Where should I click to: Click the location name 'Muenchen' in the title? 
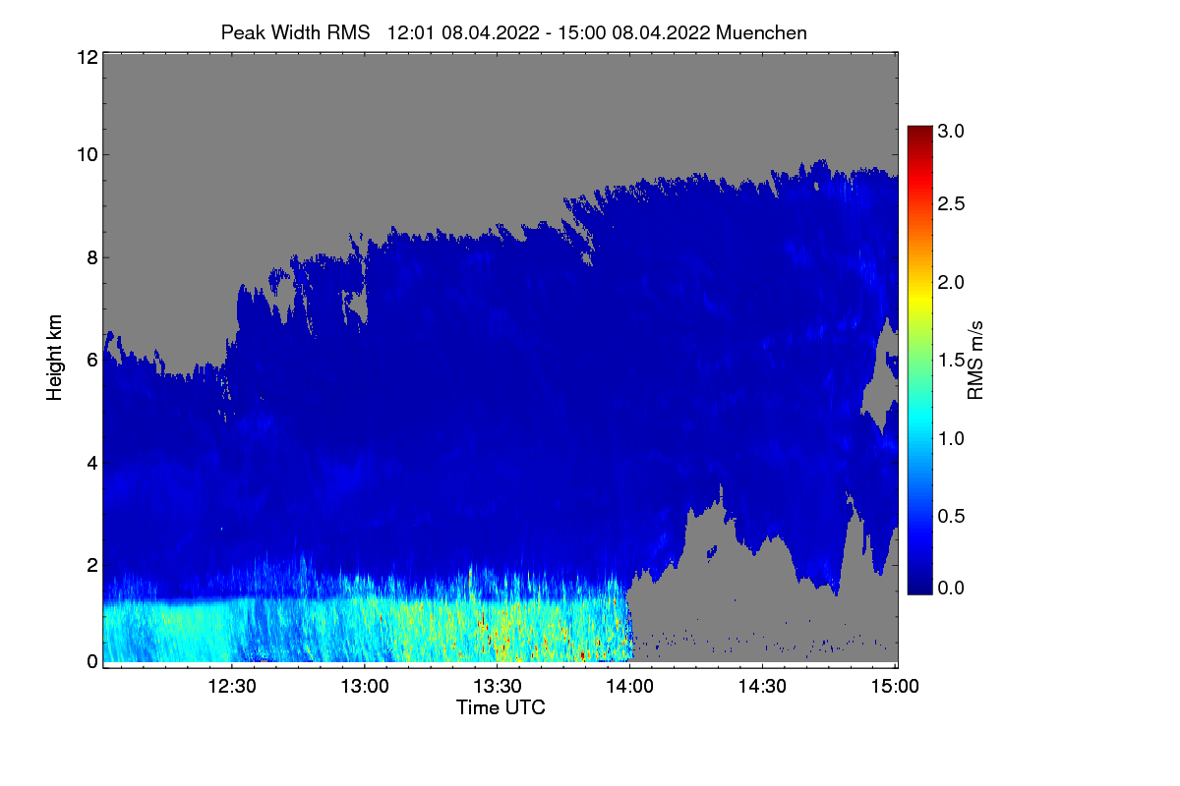pos(762,32)
